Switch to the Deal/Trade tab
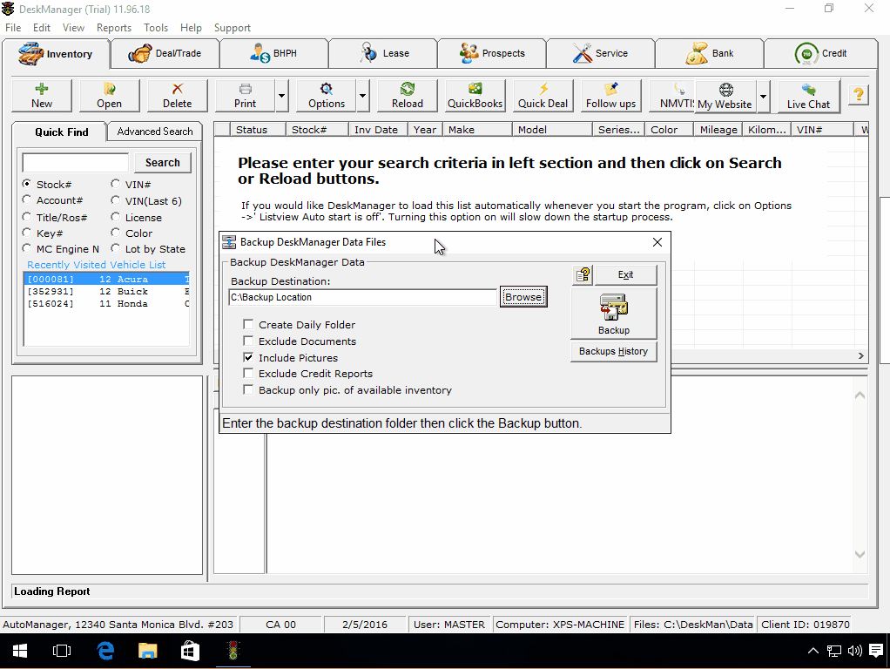890x669 pixels. 165,53
